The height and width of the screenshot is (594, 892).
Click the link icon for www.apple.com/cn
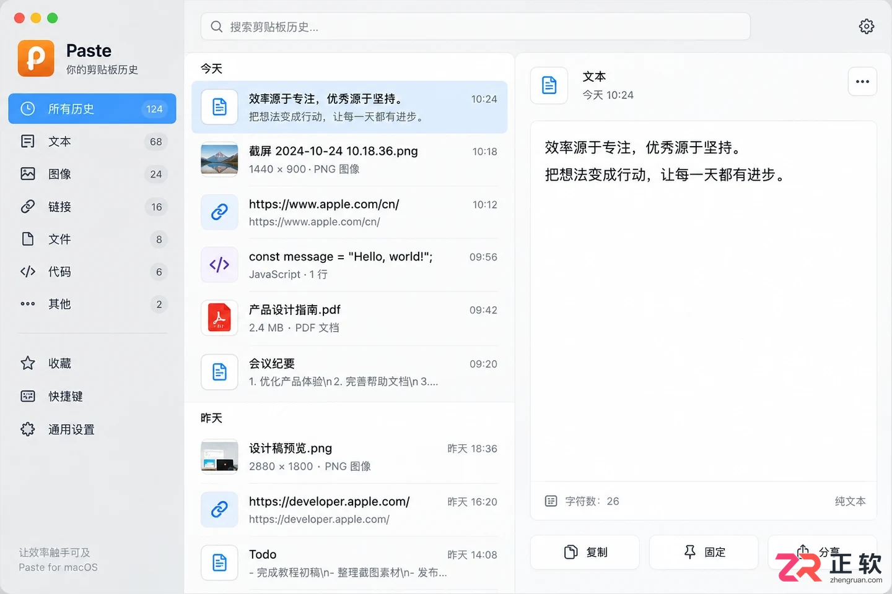tap(219, 212)
